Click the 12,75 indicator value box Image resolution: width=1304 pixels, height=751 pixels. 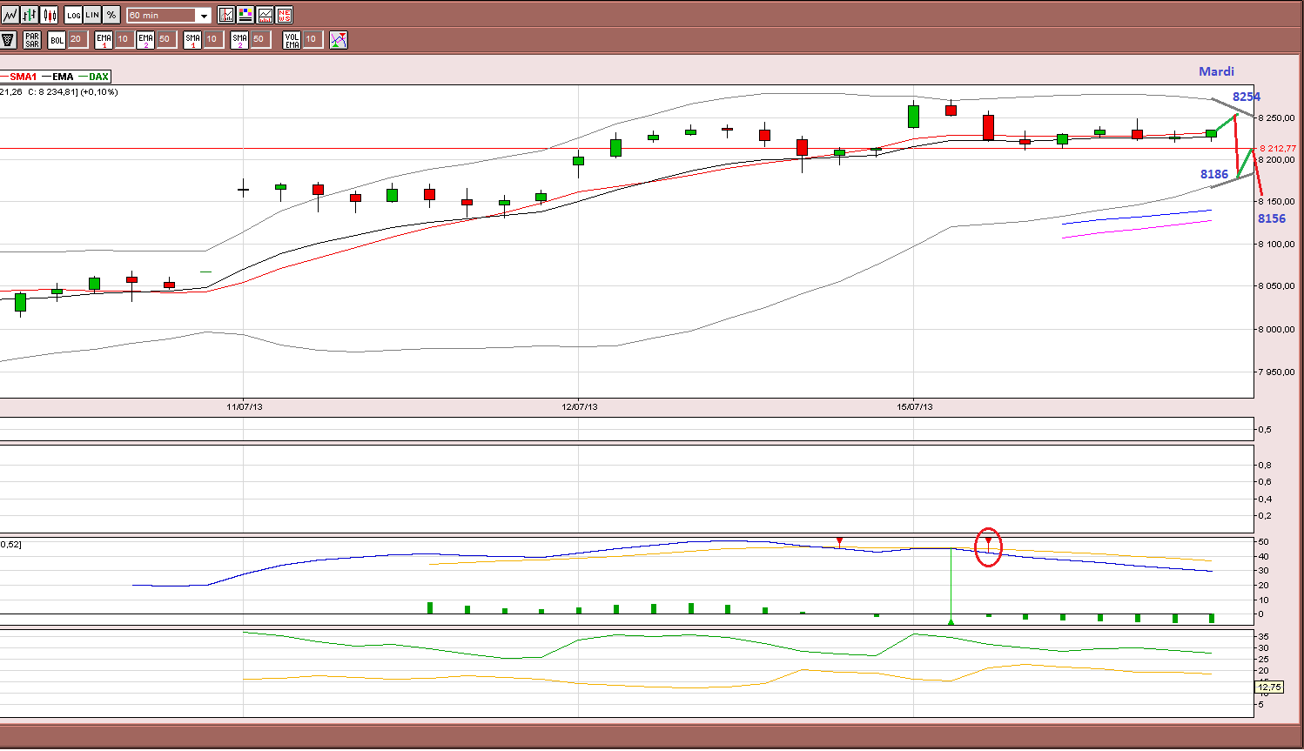(x=1270, y=687)
